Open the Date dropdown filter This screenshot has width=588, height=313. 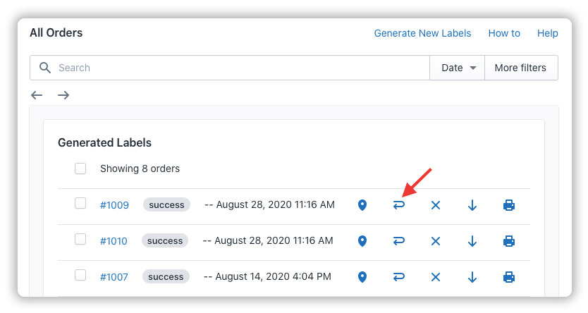(458, 68)
